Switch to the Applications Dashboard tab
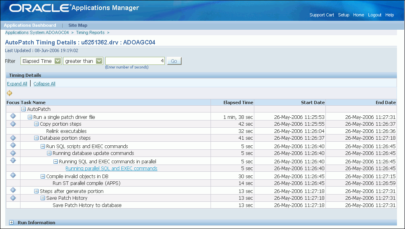The height and width of the screenshot is (229, 405). pos(30,25)
